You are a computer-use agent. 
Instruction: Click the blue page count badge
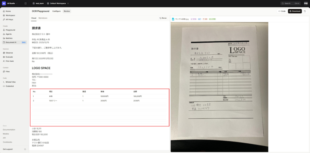200,19
